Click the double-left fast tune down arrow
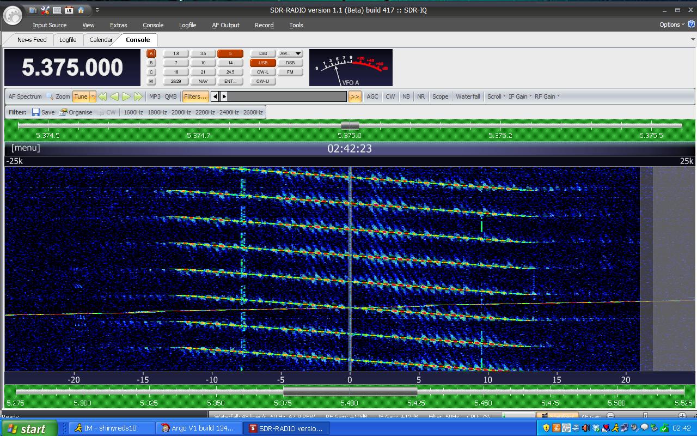 point(102,96)
